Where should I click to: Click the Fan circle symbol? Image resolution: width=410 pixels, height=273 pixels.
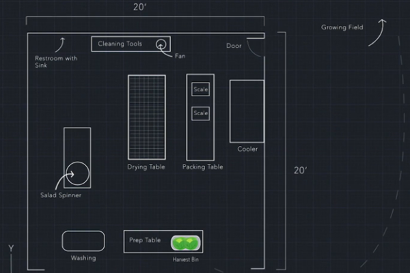tap(161, 44)
